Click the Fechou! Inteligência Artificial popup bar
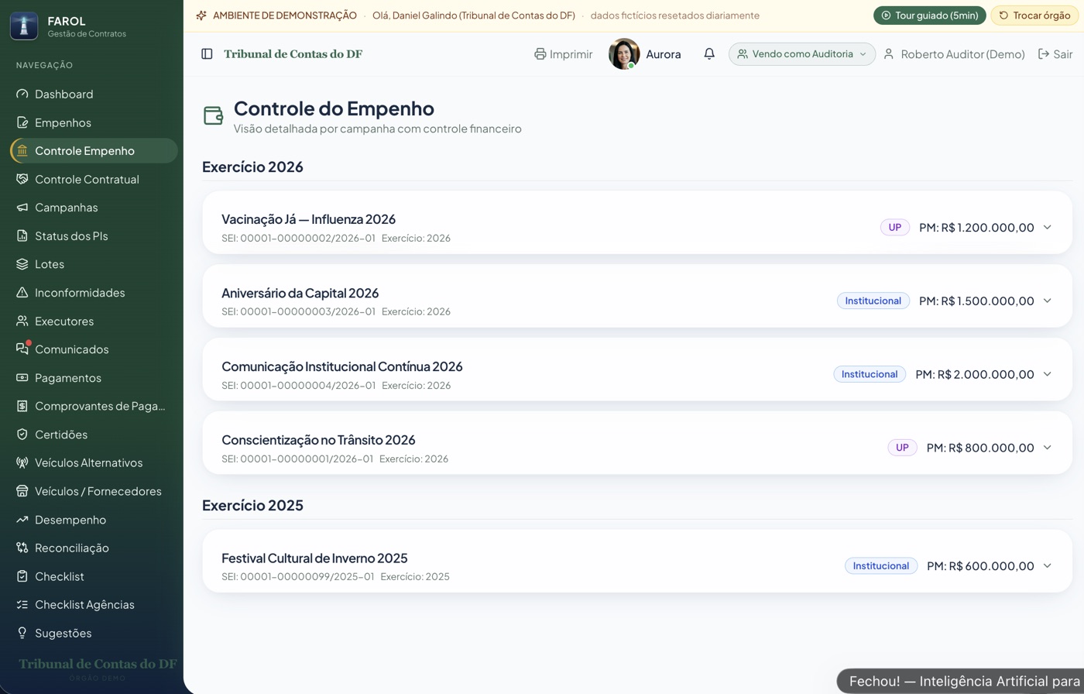Viewport: 1084px width, 694px height. pos(960,682)
